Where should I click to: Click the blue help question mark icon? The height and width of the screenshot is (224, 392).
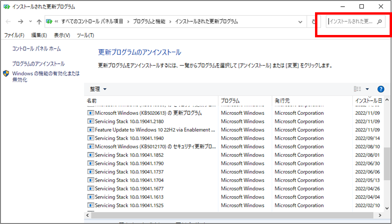(381, 89)
